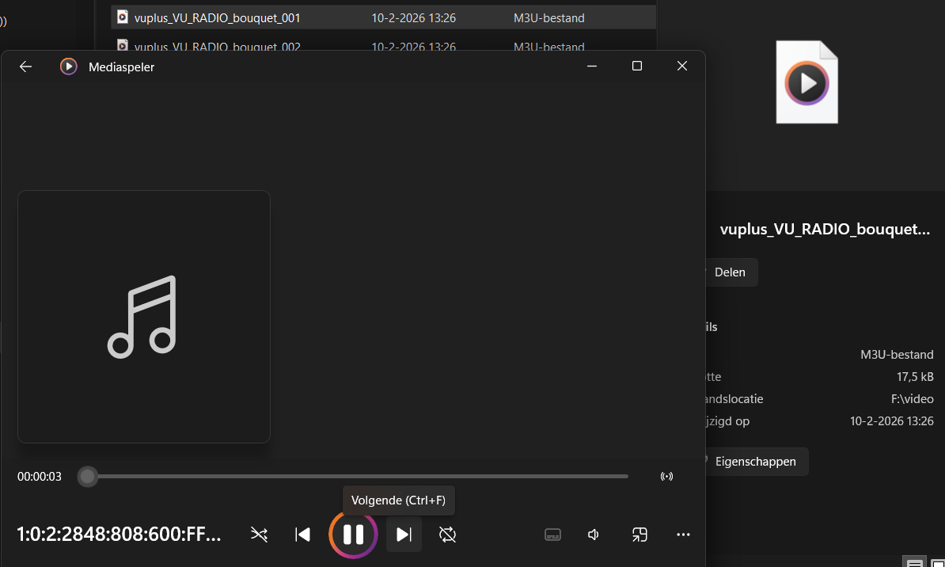The height and width of the screenshot is (567, 945).
Task: Click the musical note placeholder artwork
Action: (143, 316)
